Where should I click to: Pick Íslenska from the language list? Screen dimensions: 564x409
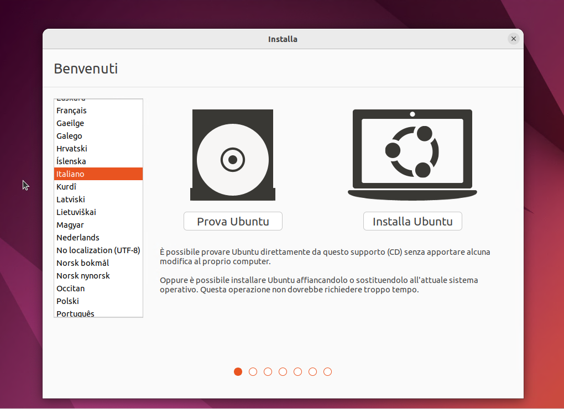point(98,161)
